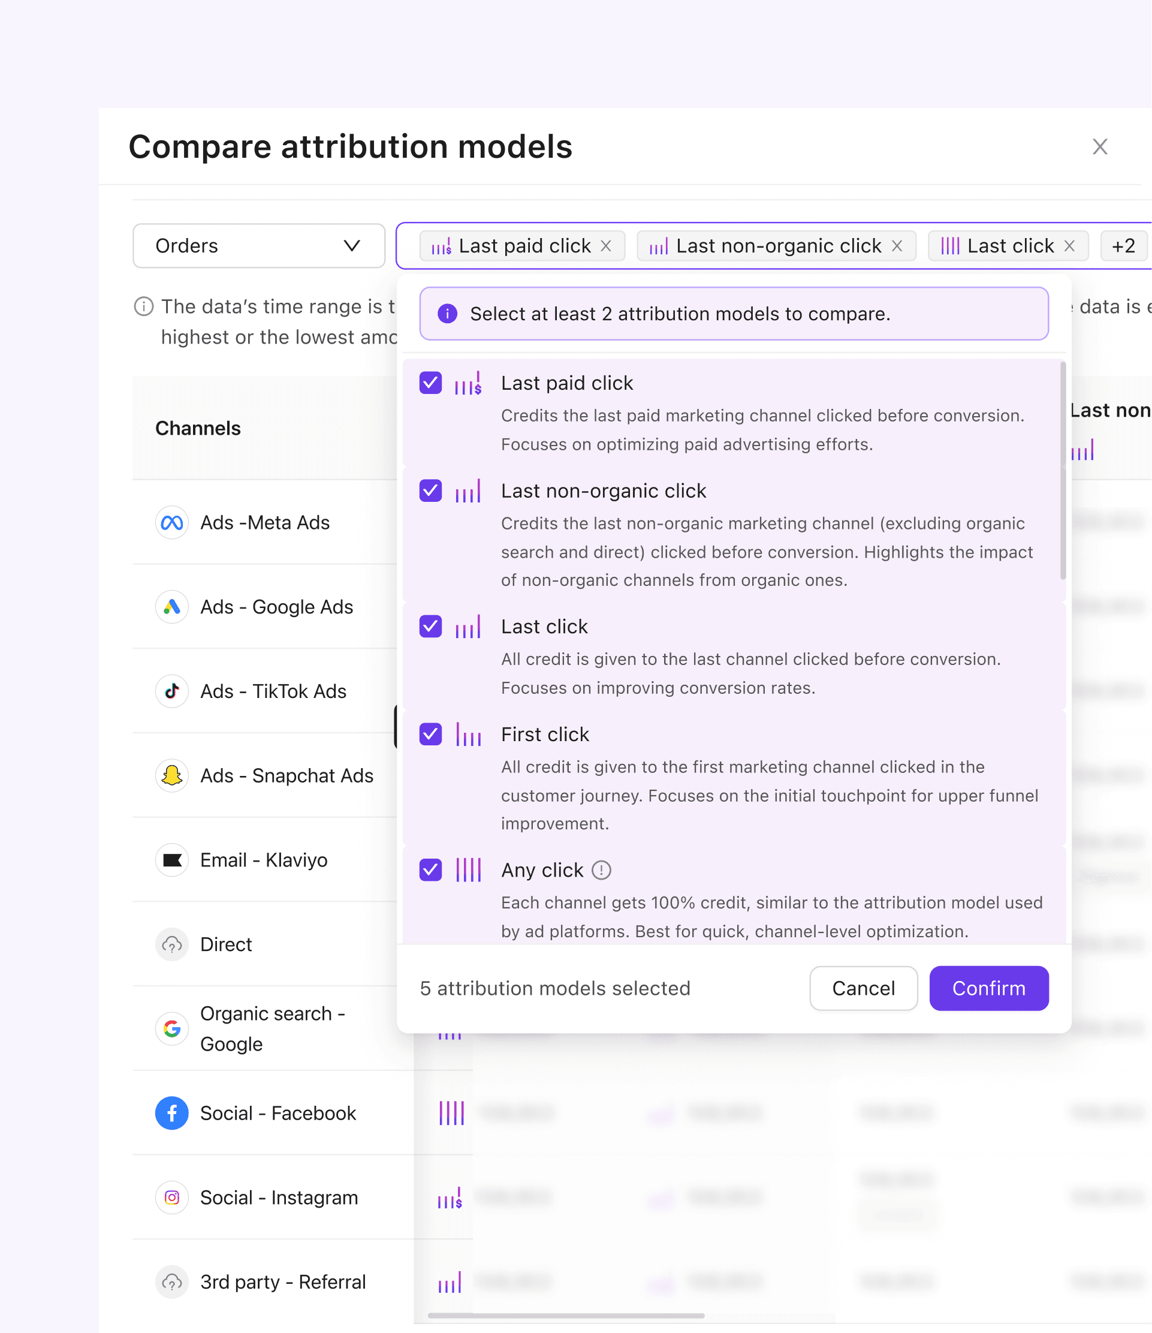Confirm the attribution model selection

click(988, 988)
